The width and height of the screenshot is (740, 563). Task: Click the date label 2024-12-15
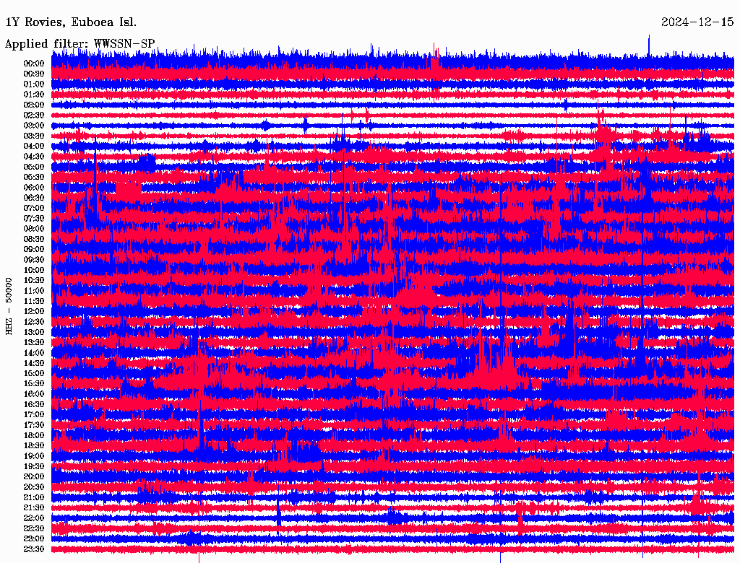click(697, 22)
